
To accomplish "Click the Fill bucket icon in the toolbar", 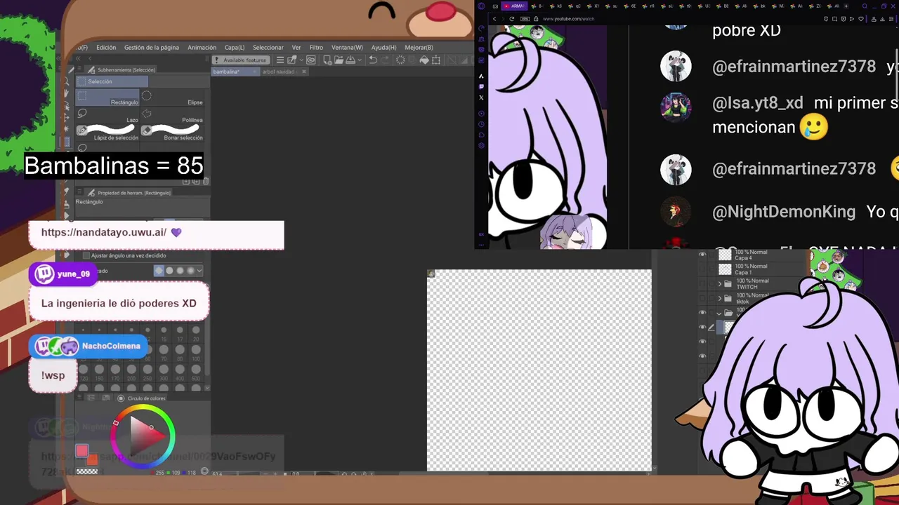I will 424,60.
